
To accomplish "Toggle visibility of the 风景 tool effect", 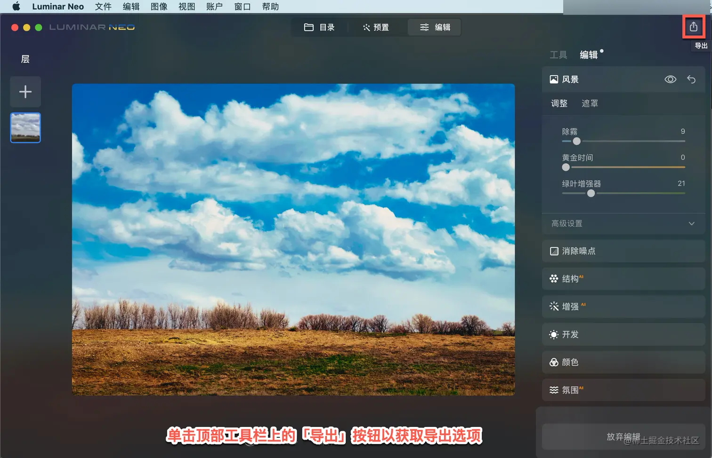I will [670, 79].
